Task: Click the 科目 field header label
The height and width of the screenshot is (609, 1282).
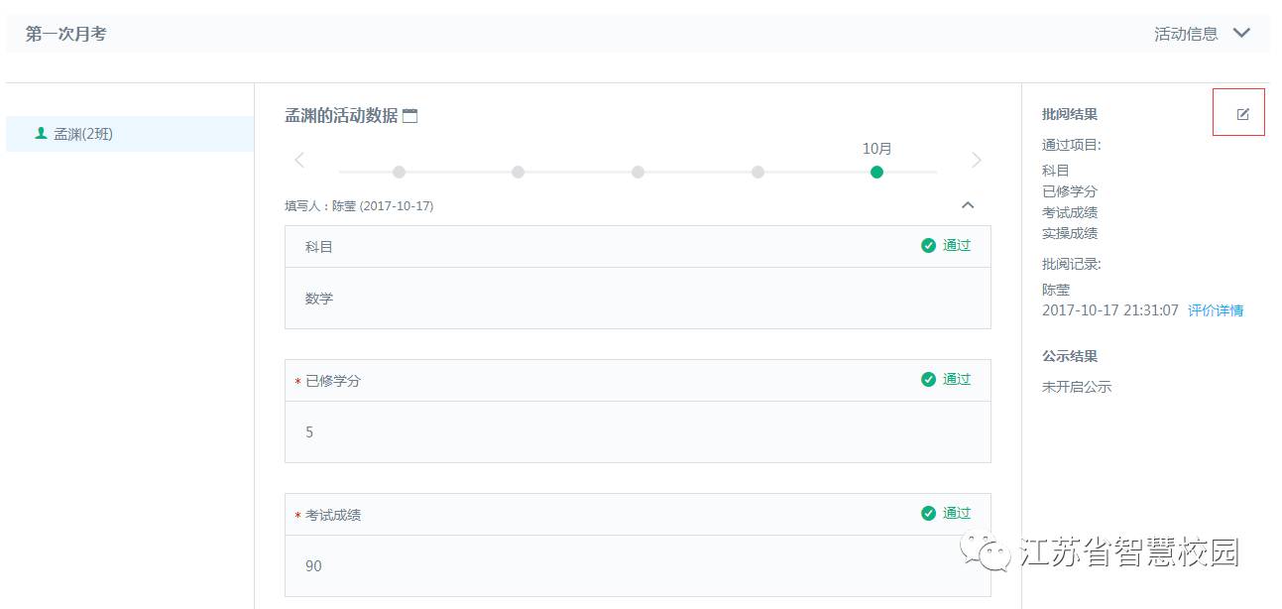Action: point(319,246)
